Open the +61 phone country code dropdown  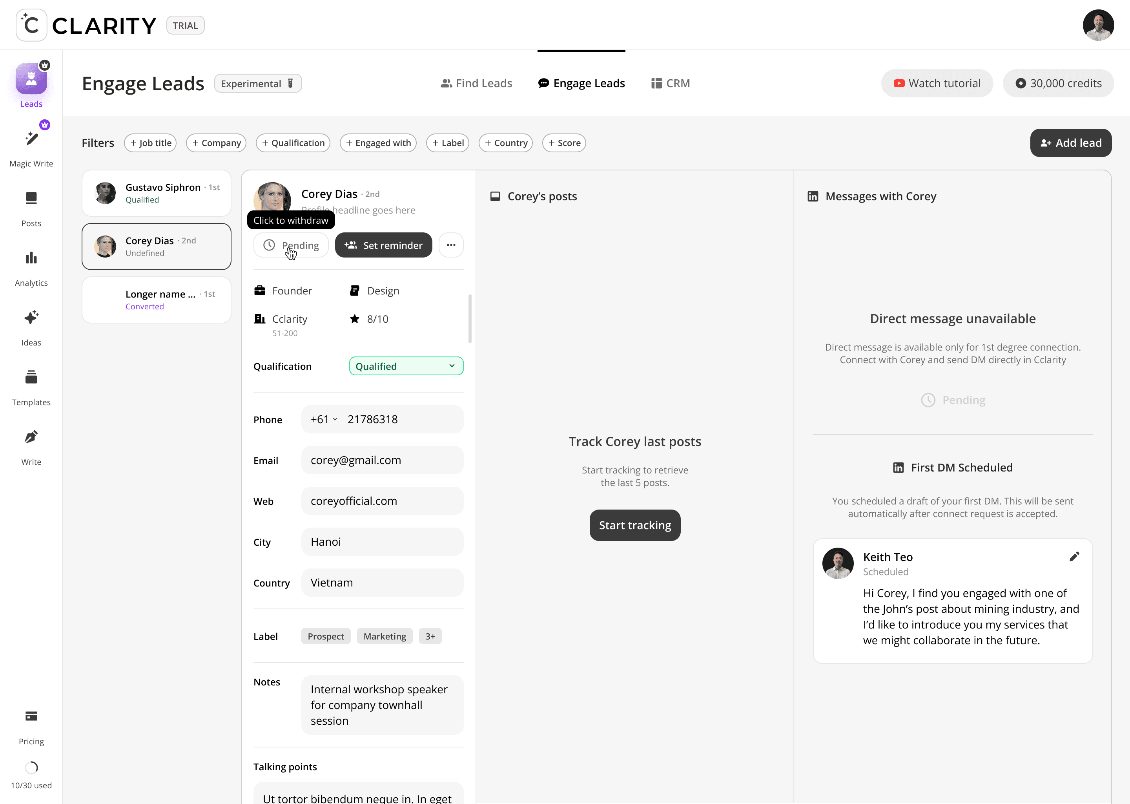324,419
